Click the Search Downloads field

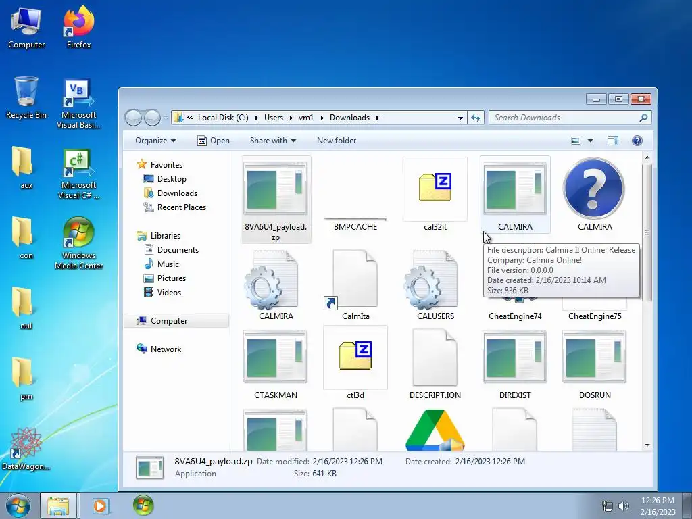point(570,118)
